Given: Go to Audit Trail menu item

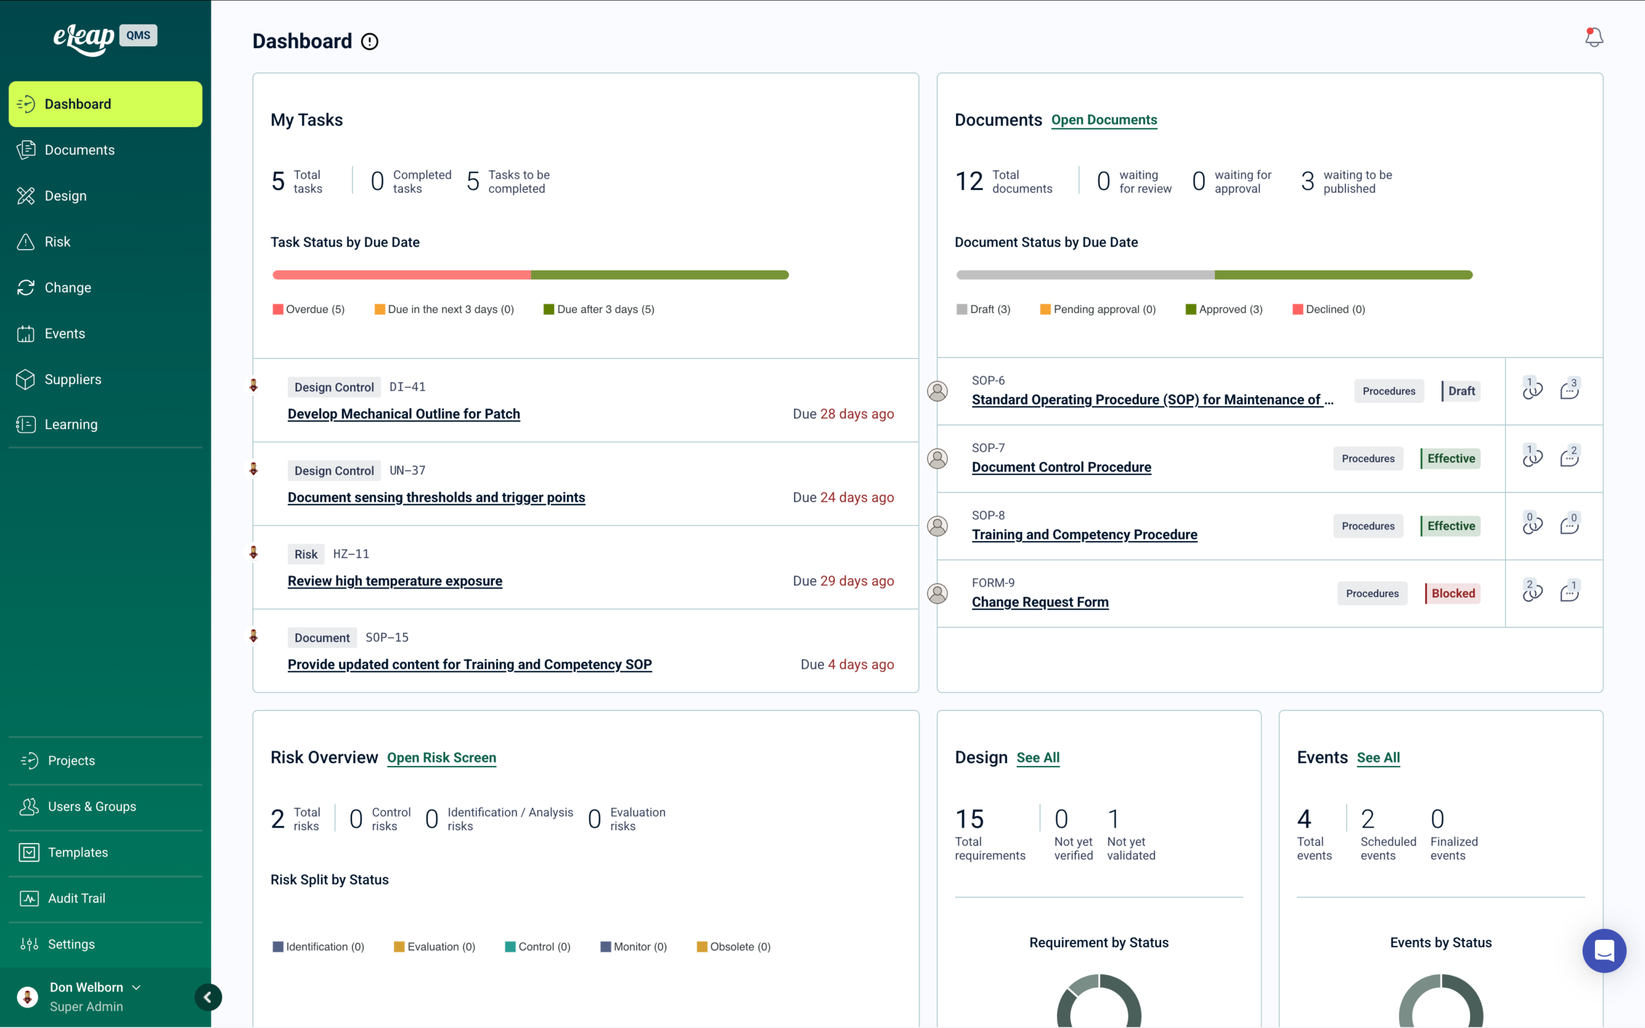Looking at the screenshot, I should pos(76,898).
